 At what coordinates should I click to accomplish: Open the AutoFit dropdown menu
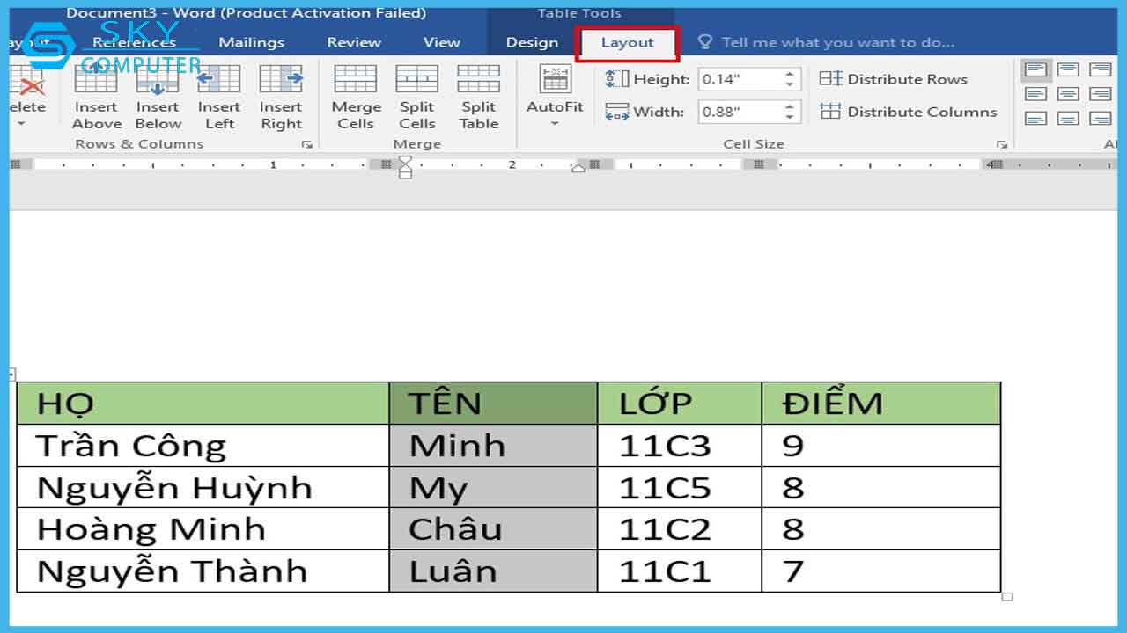tap(555, 97)
